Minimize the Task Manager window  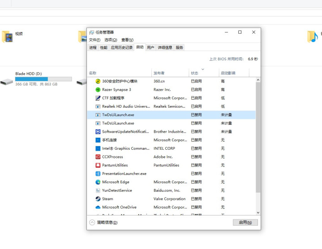tap(226, 32)
